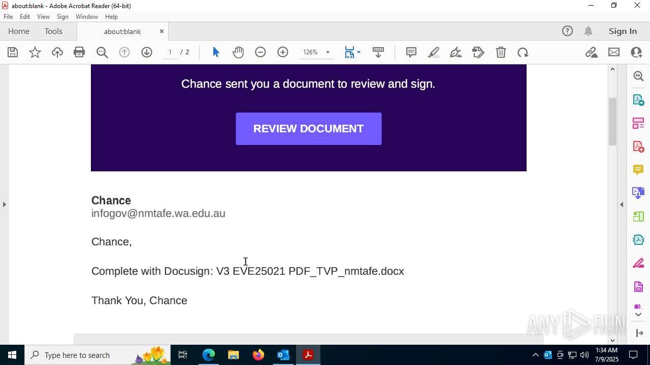Image resolution: width=650 pixels, height=365 pixels.
Task: Open the Windows Start menu
Action: click(x=12, y=355)
